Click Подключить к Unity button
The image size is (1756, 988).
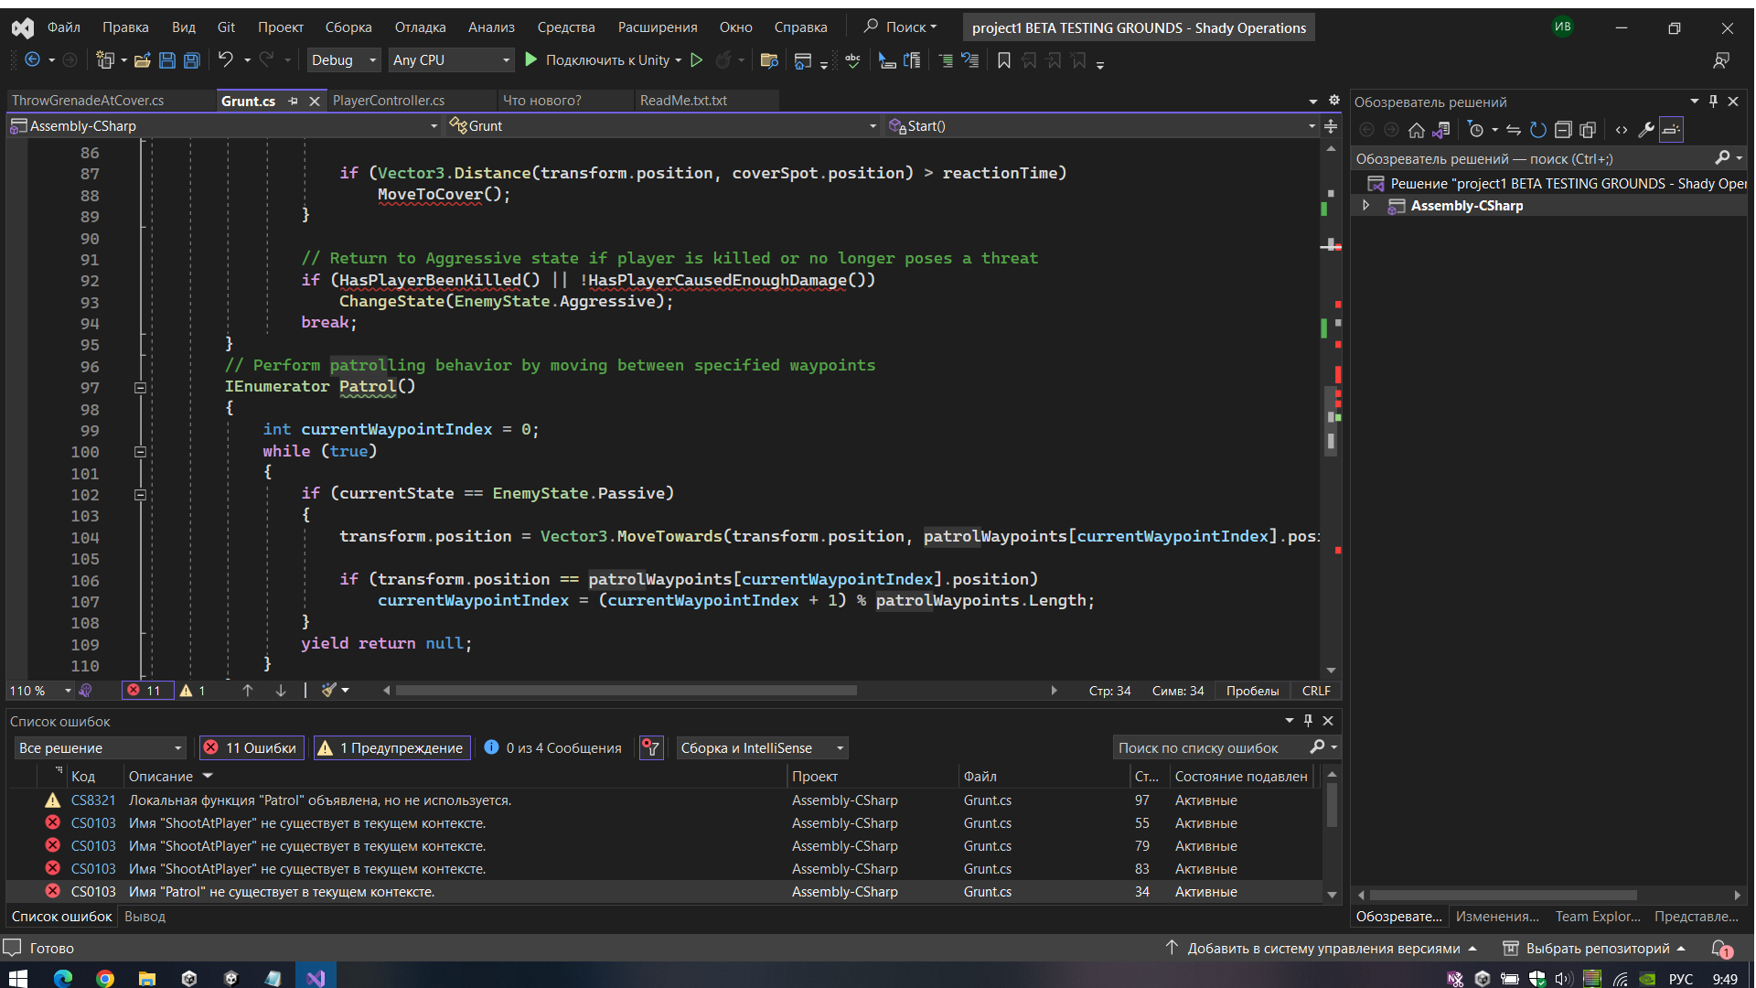[x=605, y=60]
